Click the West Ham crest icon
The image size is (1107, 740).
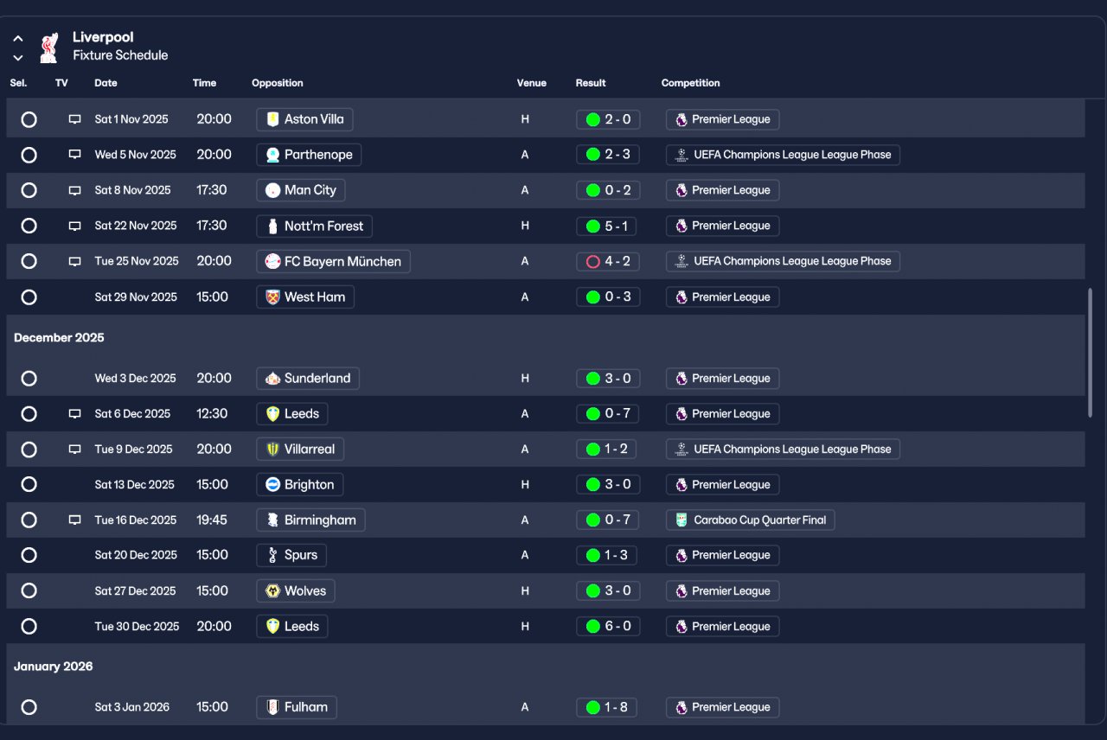(x=273, y=297)
